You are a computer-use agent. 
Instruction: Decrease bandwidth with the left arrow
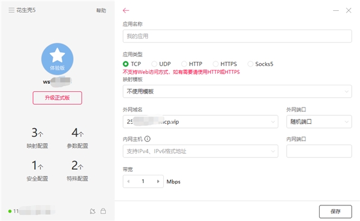[128, 181]
